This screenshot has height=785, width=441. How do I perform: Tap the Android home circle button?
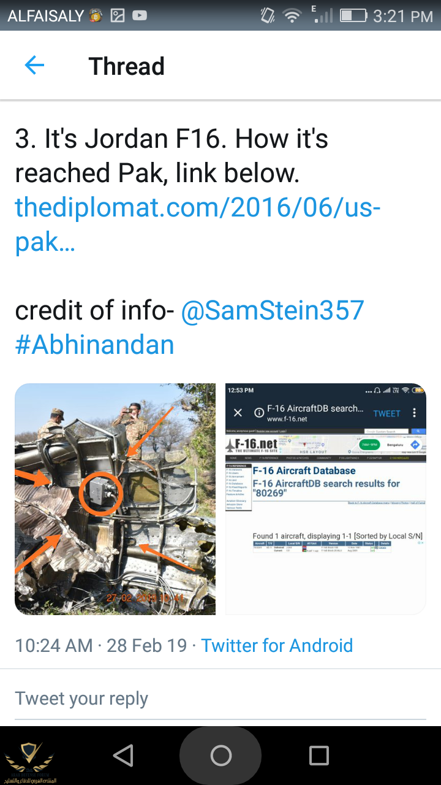221,756
